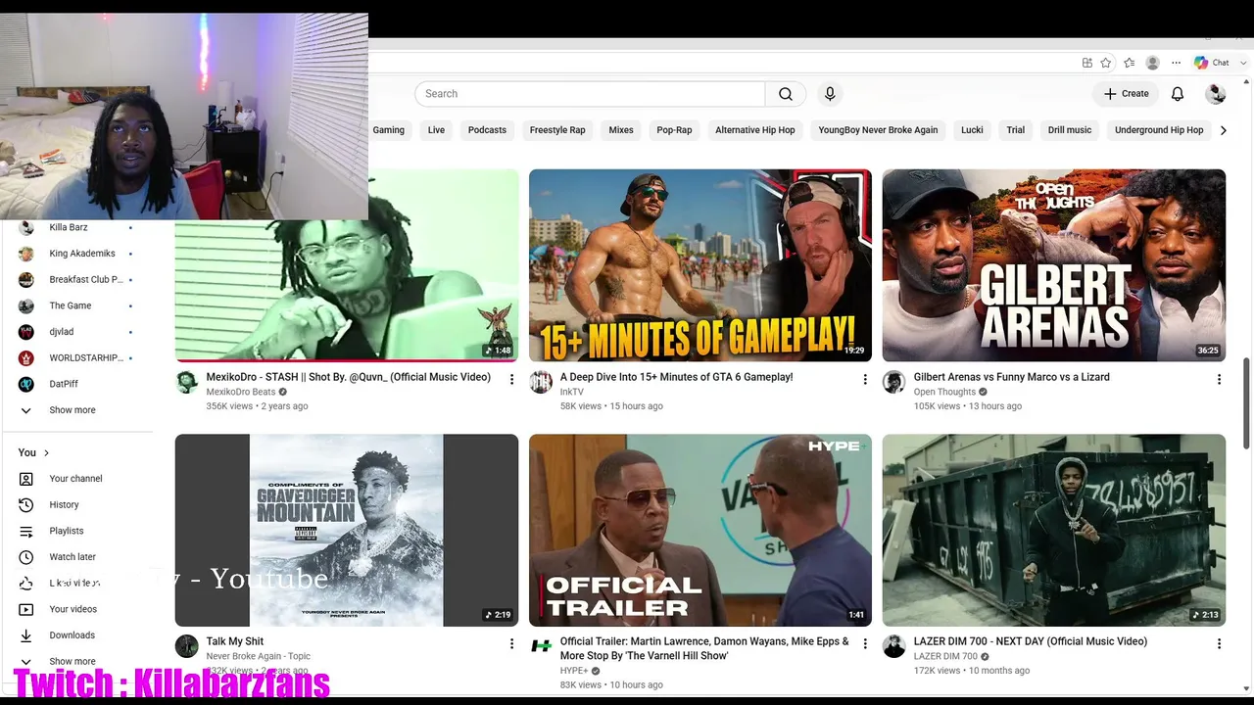This screenshot has height=705, width=1254.
Task: Select the Live category chip
Action: (436, 130)
